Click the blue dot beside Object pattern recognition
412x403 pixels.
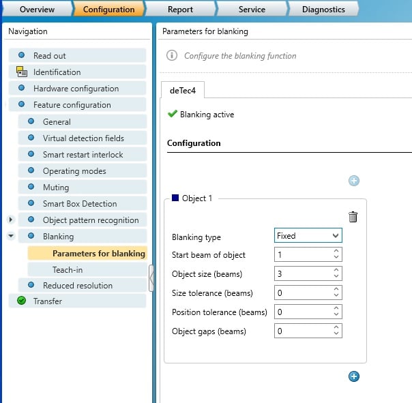31,219
